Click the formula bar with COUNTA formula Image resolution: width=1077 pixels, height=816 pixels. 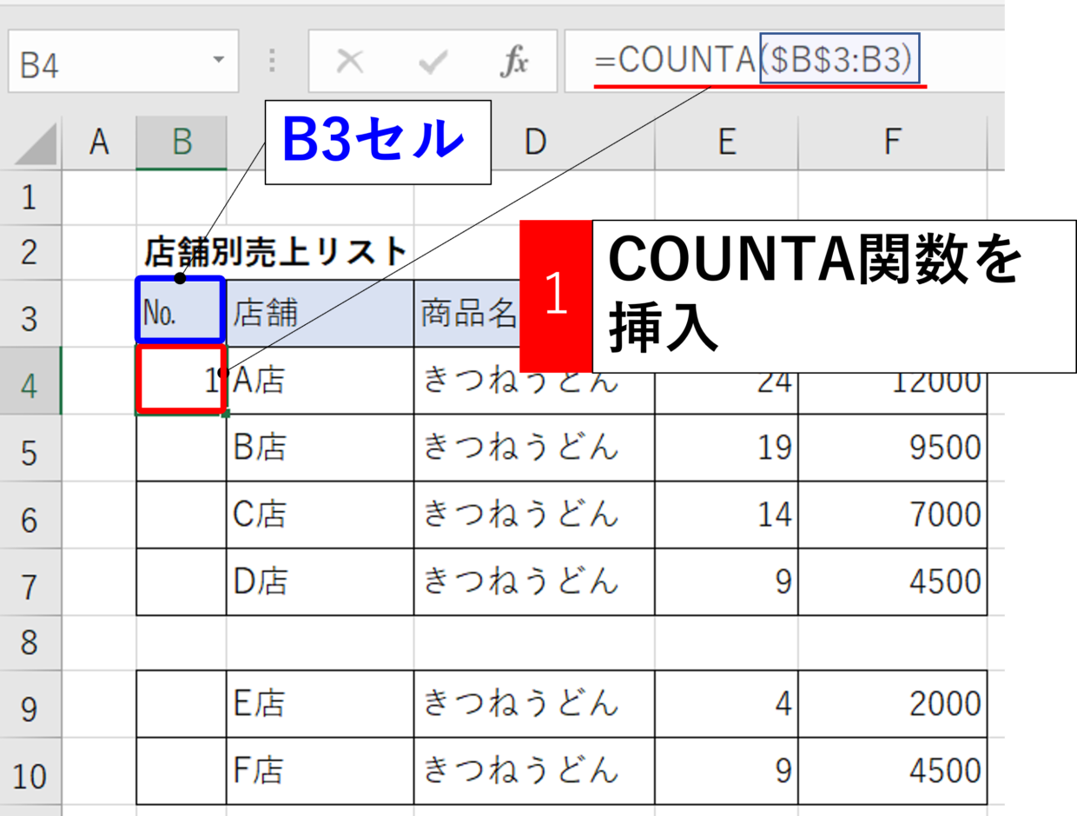[x=783, y=61]
